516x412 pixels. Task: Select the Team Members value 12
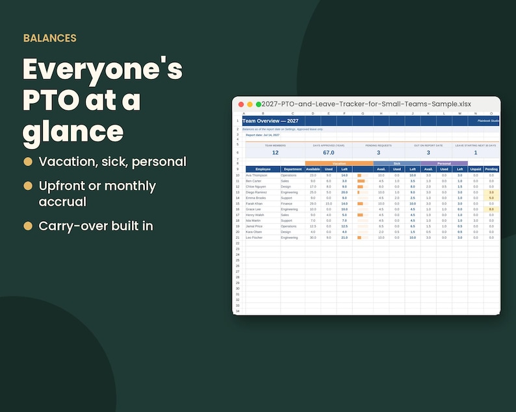coord(276,152)
